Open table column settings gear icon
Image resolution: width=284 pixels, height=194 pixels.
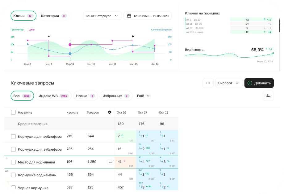point(110,112)
